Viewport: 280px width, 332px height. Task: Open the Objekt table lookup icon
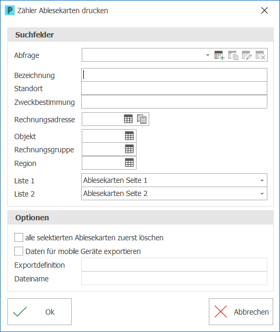[129, 136]
